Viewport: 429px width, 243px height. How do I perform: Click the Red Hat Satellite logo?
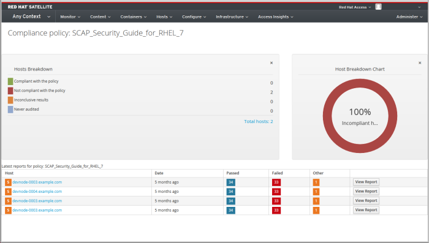[x=30, y=7]
